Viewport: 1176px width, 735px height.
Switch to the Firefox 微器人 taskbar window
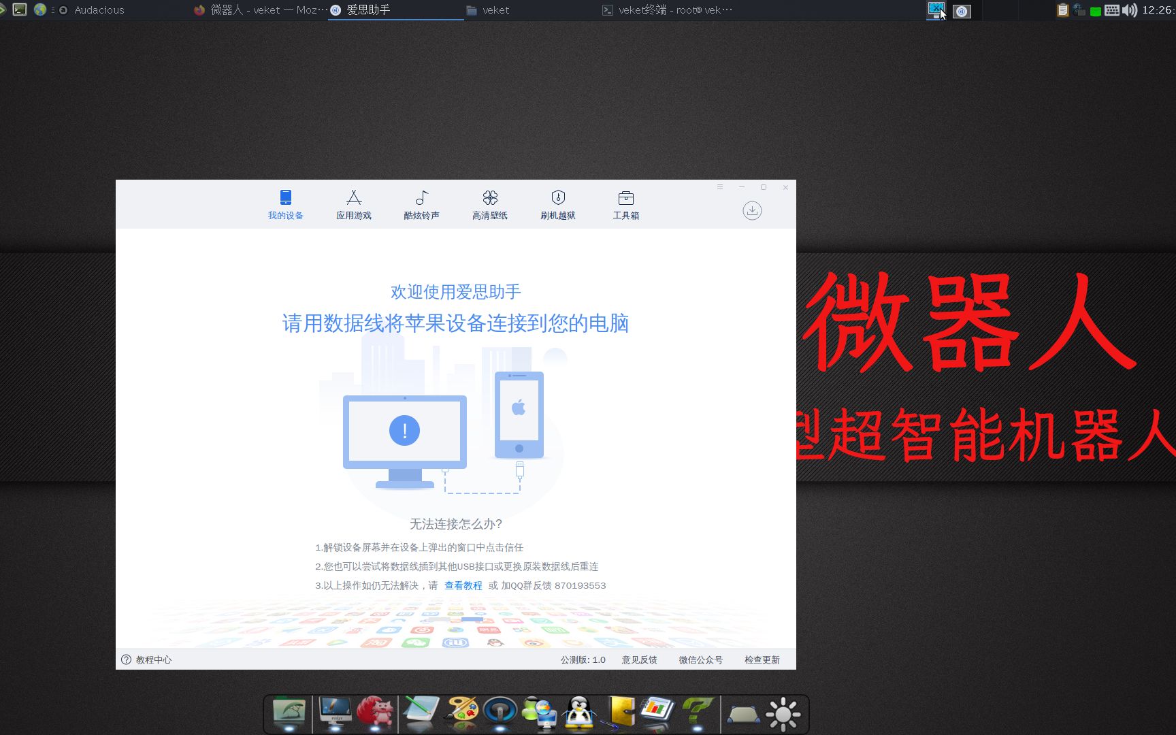click(260, 10)
